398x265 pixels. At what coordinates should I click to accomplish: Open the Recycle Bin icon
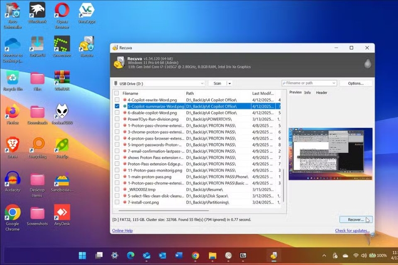click(13, 81)
